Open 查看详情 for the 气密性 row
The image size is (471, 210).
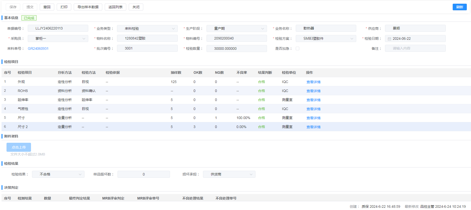coord(313,109)
